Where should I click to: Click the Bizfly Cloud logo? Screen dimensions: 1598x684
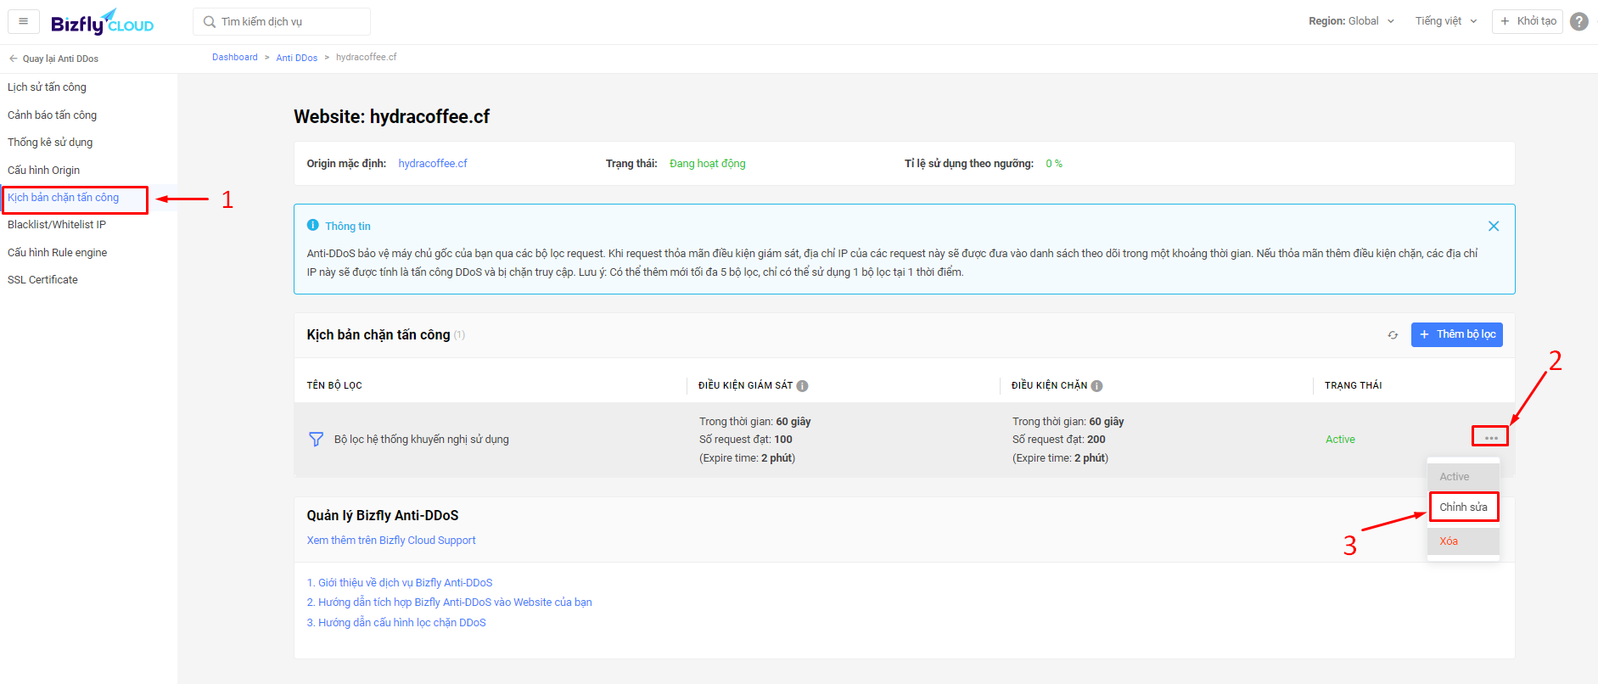[102, 22]
